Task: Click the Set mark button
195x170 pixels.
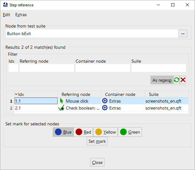Action: [97, 141]
